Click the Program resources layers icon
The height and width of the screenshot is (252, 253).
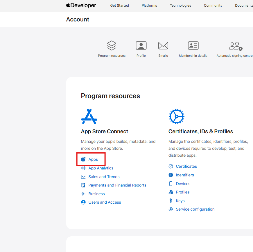112,45
